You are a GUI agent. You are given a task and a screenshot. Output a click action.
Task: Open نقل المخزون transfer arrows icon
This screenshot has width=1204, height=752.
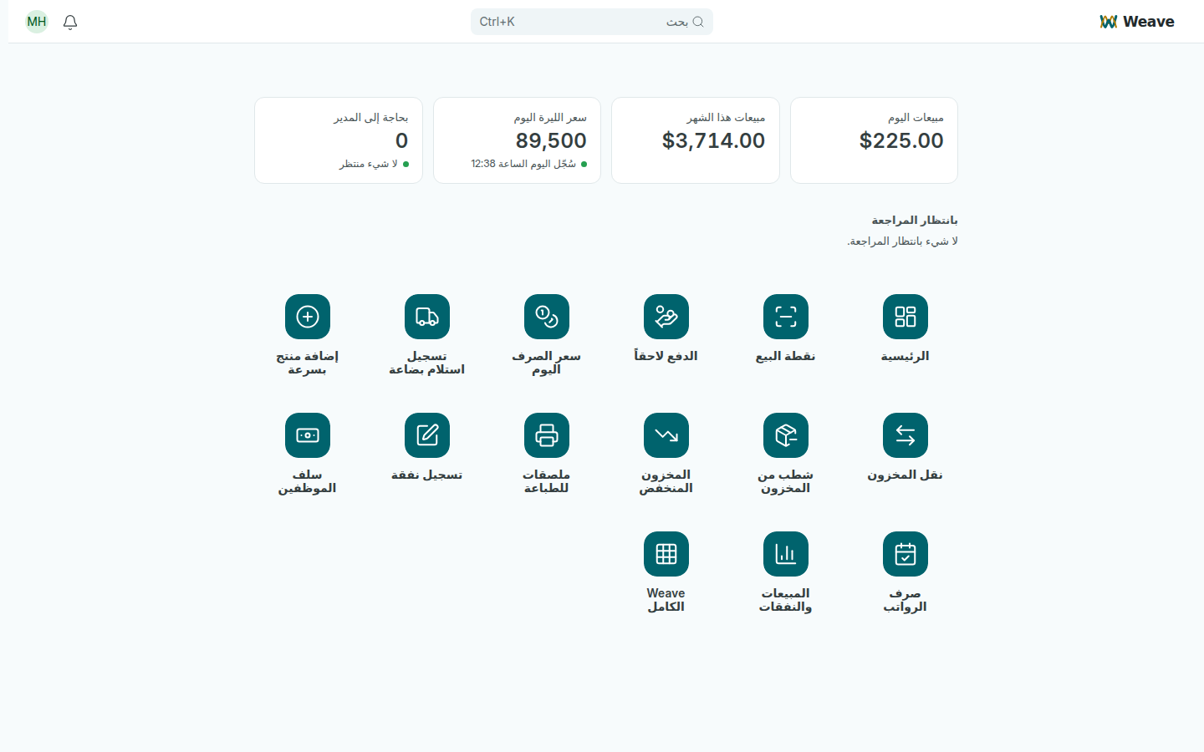[906, 435]
